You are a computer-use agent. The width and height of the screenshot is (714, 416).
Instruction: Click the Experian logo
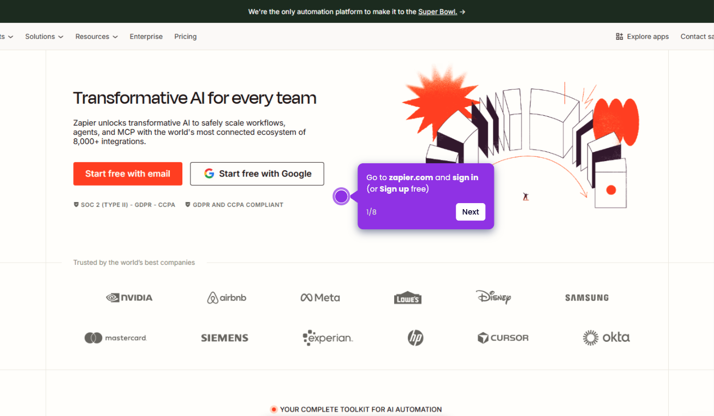coord(328,338)
